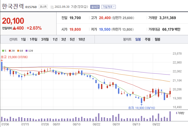Switch to 주봉 weekly candle chart
This screenshot has height=127, width=188.
pos(148,39)
